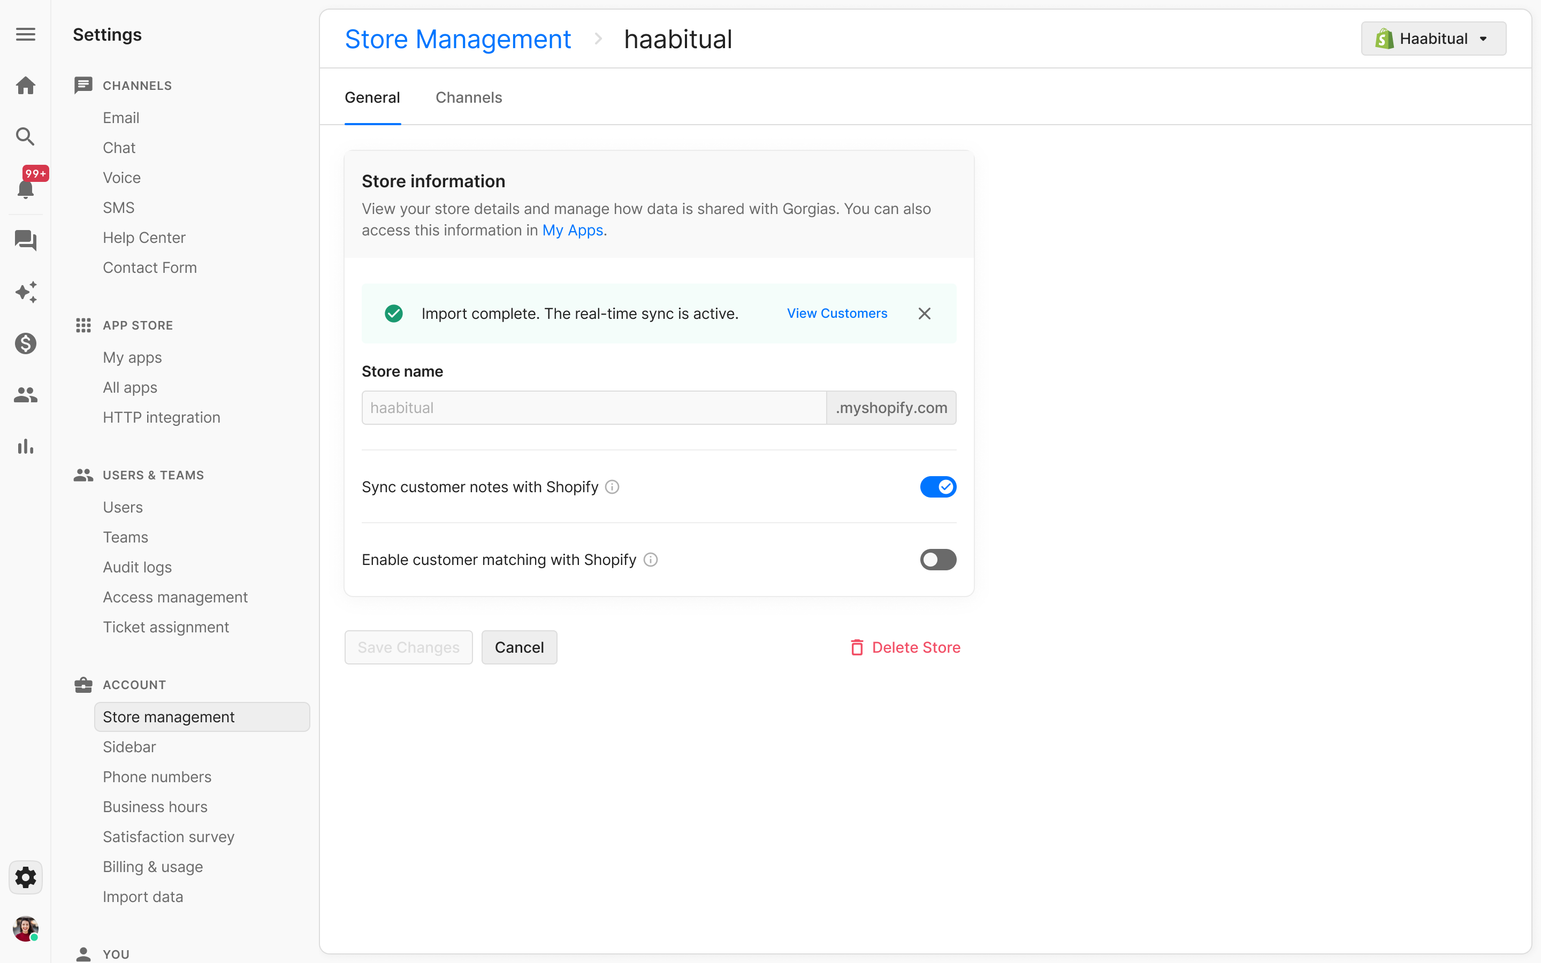Viewport: 1541px width, 963px height.
Task: Open All apps in App Store
Action: point(130,387)
